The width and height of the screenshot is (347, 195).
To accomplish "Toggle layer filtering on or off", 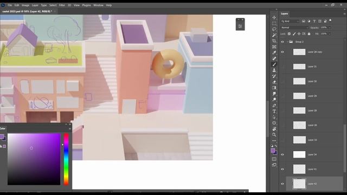I will pyautogui.click(x=330, y=21).
